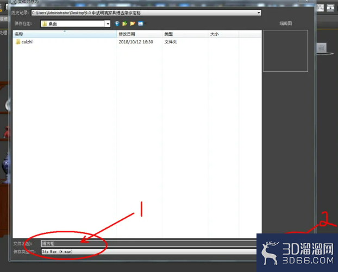Expand the history path dropdown

[x=259, y=13]
